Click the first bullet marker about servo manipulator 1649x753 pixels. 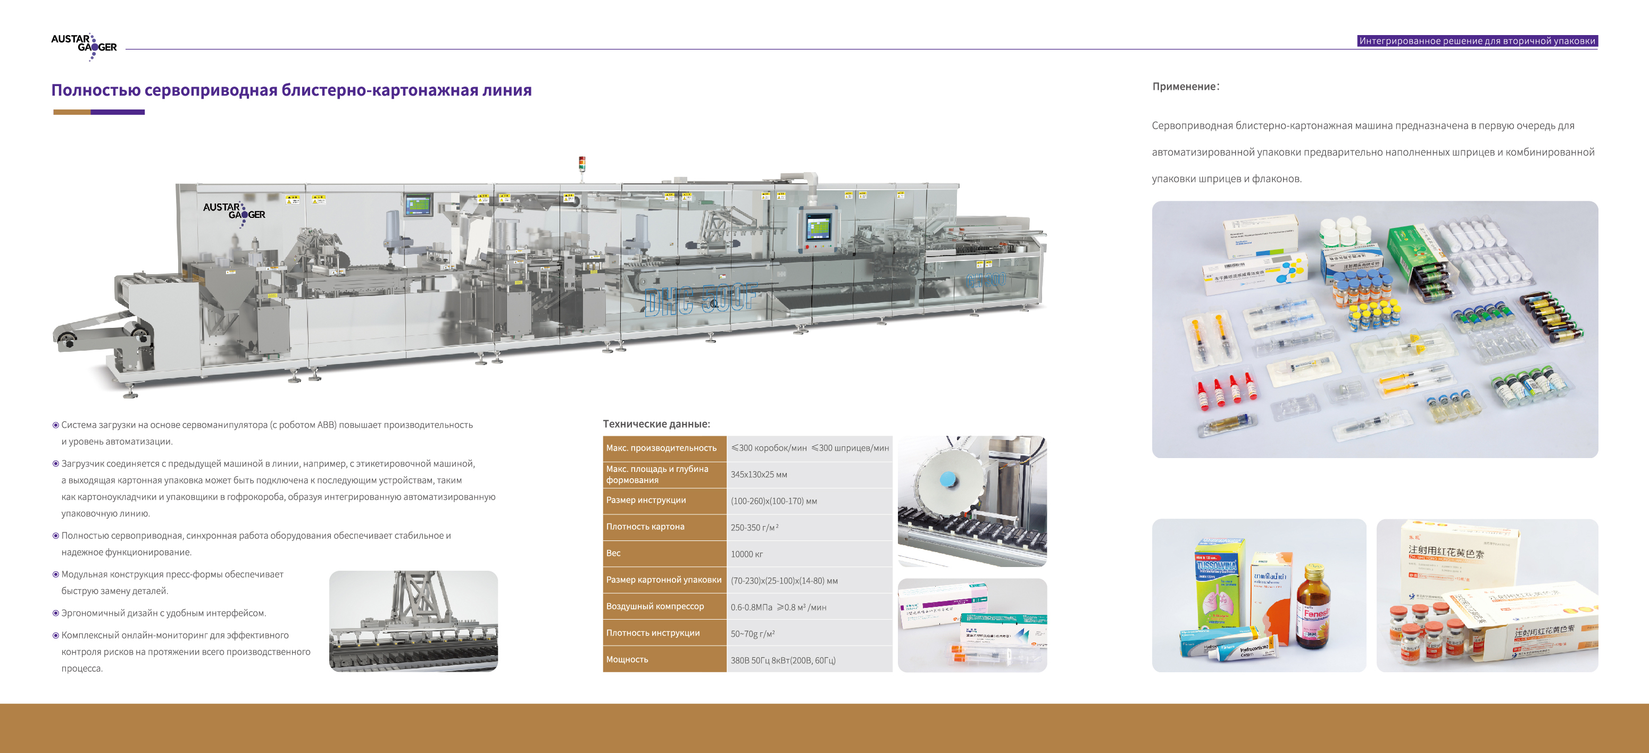click(56, 425)
